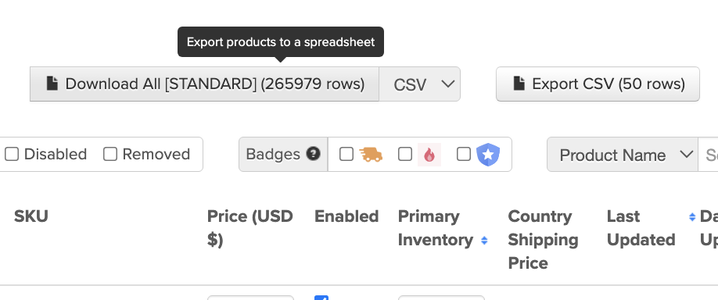Screen dimensions: 718x300
Task: Download All STANDARD 265979 rows
Action: pos(205,84)
